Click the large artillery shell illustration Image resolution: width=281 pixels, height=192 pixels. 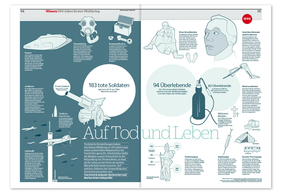click(56, 111)
